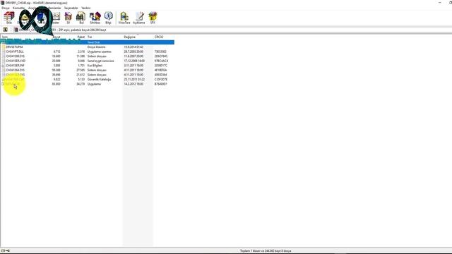Open the Seçenekler menu
452x254 pixels.
click(71, 8)
